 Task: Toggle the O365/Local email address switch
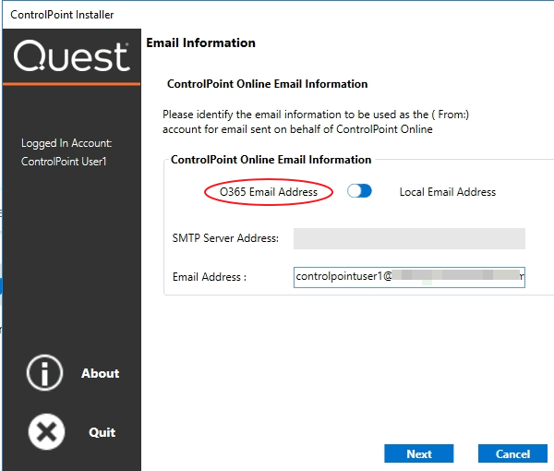(x=359, y=191)
